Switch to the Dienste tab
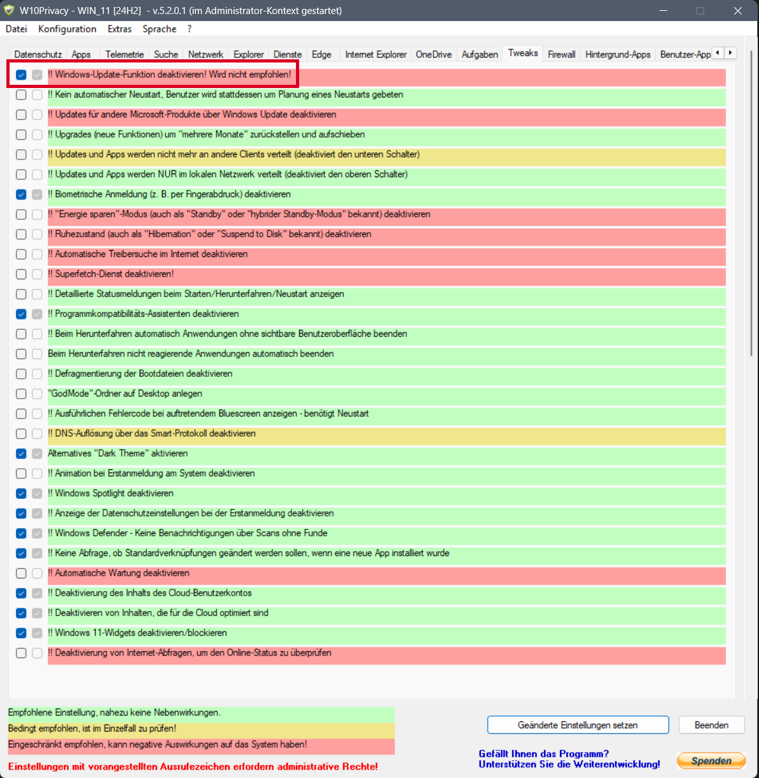The image size is (759, 778). coord(288,54)
